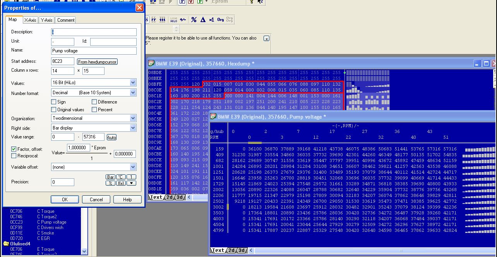Enable the Reciprocal checkbox
The image size is (497, 257).
click(14, 155)
